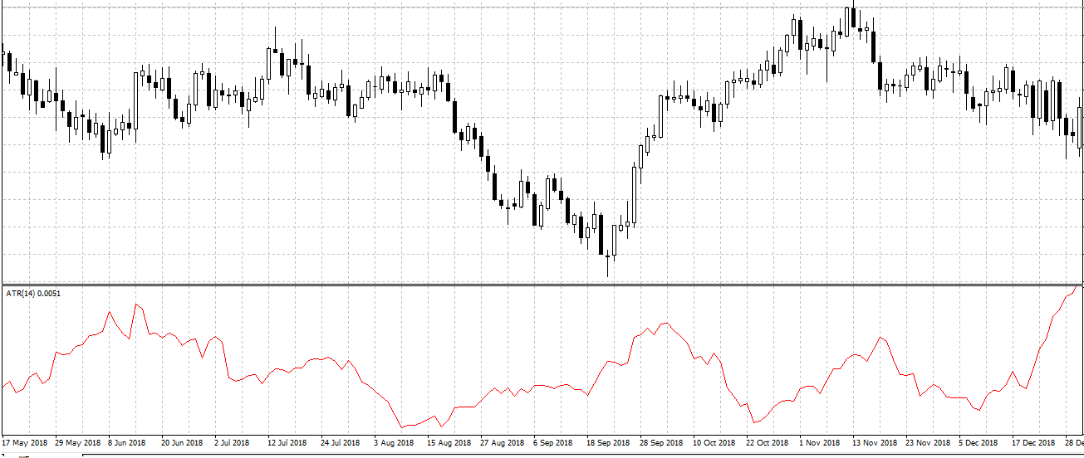Select the 15 Aug 2018 date label
1084x458 pixels.
(x=448, y=443)
